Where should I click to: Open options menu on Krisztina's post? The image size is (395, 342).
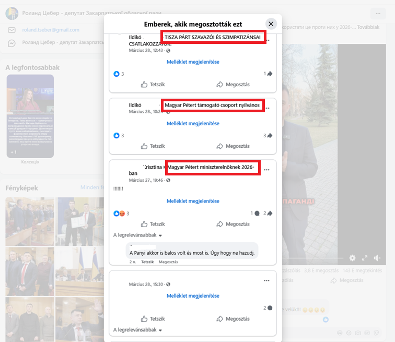pyautogui.click(x=266, y=170)
